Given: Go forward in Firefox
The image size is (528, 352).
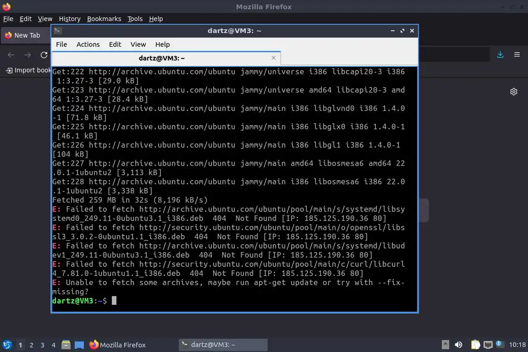Looking at the screenshot, I should coord(27,55).
